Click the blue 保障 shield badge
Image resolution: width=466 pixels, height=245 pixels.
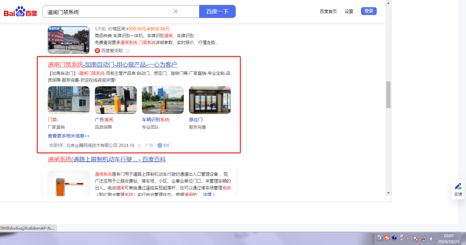164,145
